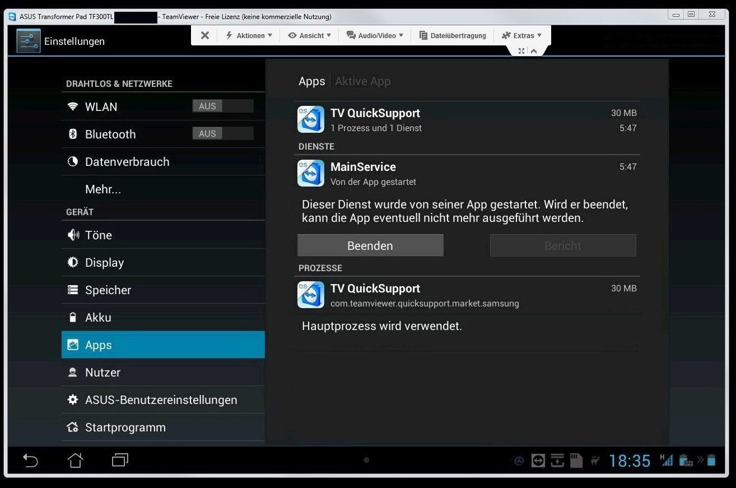Tap the Android home button
This screenshot has height=488, width=736.
(75, 460)
